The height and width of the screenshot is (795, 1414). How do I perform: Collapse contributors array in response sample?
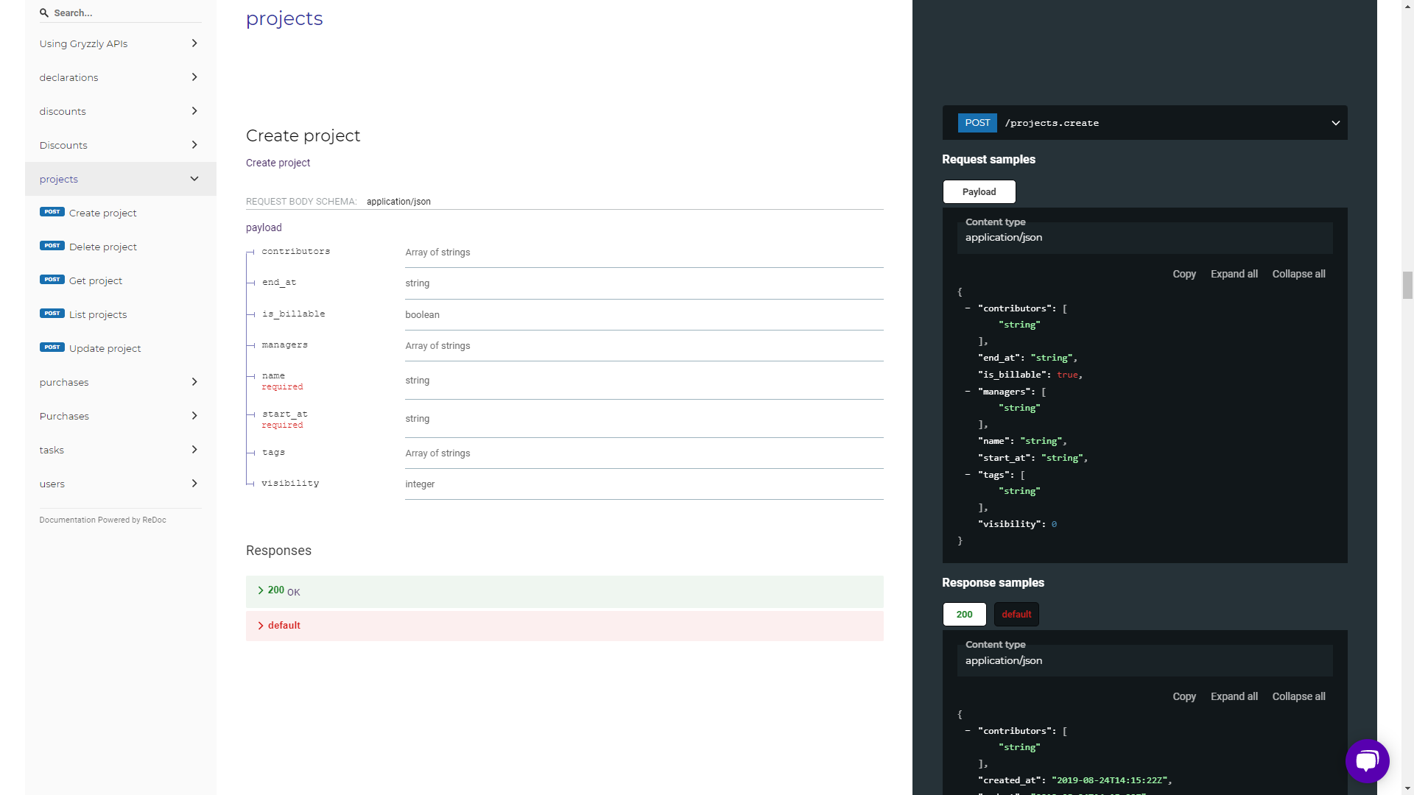pos(967,731)
